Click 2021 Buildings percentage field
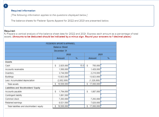159x117 pixels. (x=108, y=77)
